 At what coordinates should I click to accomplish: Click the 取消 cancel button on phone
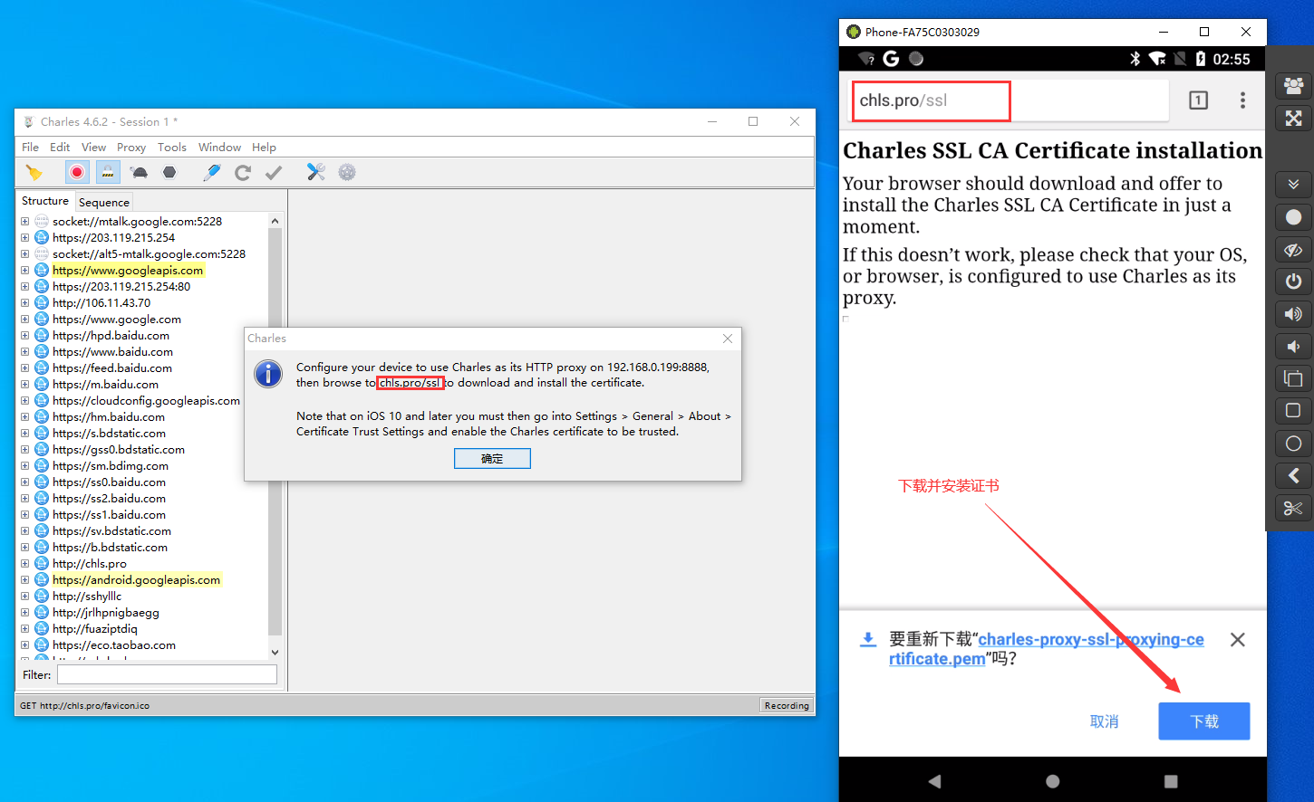(x=1104, y=721)
